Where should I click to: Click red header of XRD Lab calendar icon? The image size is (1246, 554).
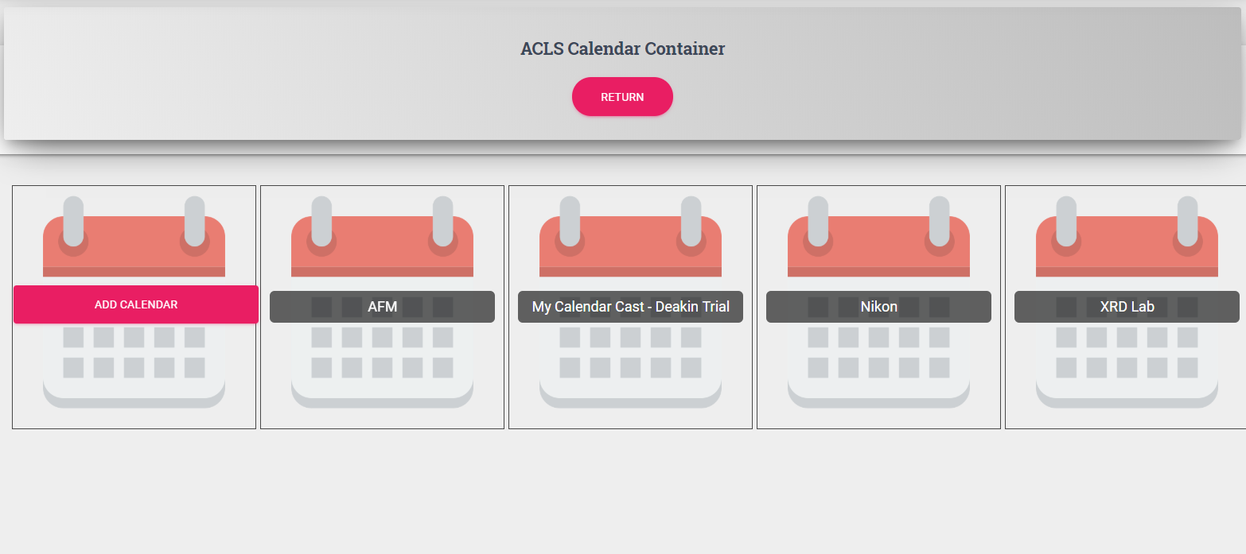coord(1127,246)
